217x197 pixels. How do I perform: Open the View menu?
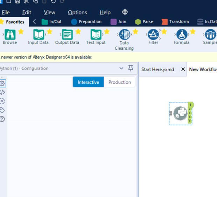[x=50, y=13]
